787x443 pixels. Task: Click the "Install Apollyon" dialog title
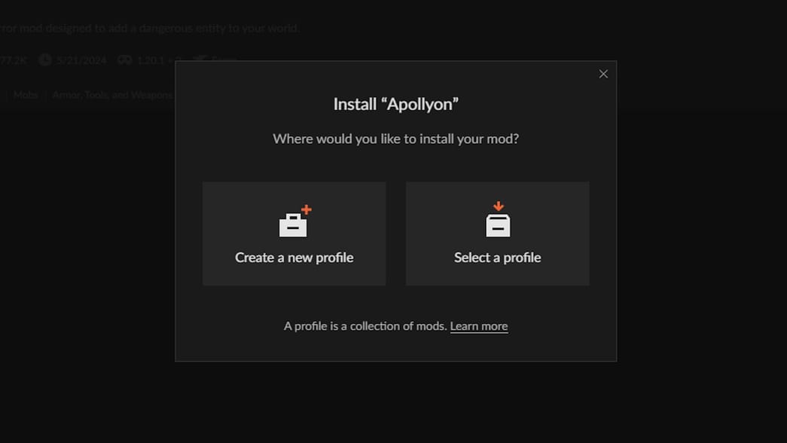395,103
